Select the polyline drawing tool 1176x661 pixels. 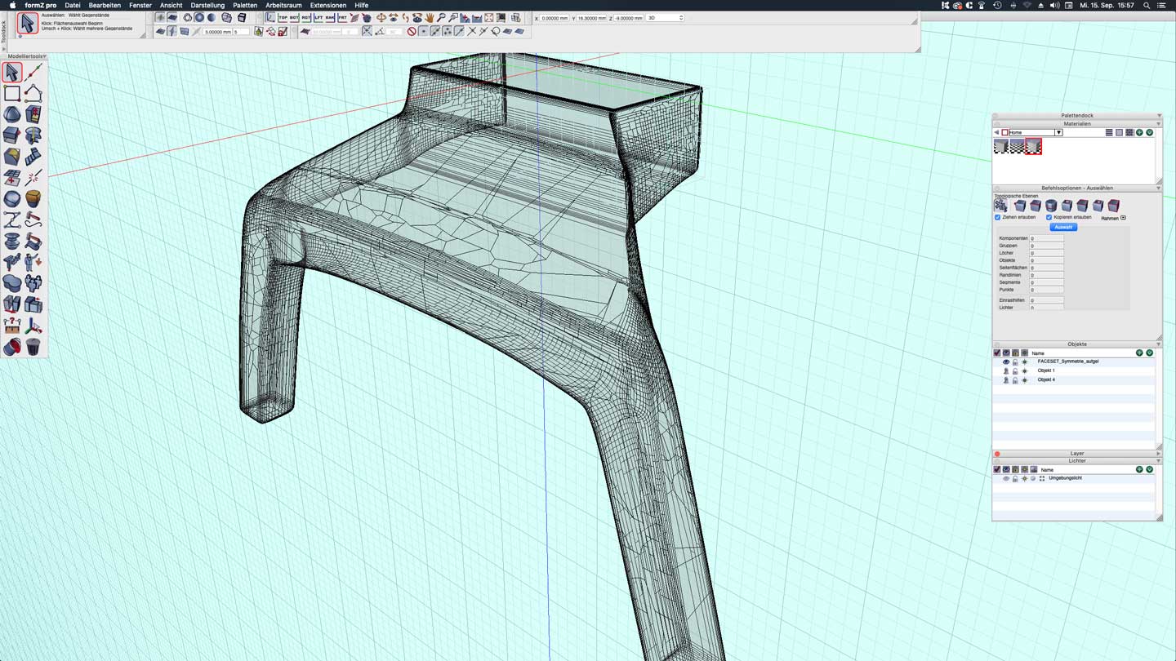coord(33,94)
